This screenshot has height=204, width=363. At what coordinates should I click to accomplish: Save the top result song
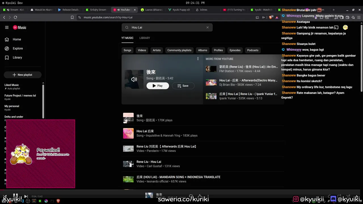click(x=183, y=86)
